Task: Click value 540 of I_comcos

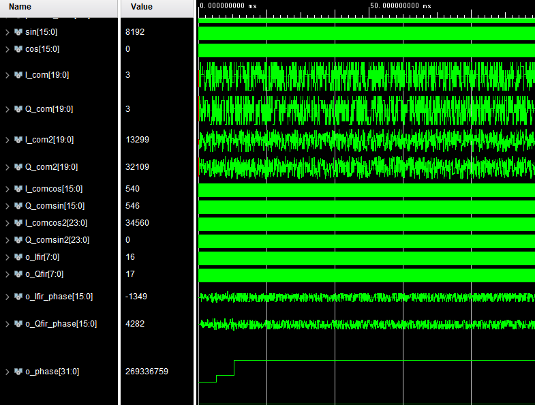Action: [132, 189]
